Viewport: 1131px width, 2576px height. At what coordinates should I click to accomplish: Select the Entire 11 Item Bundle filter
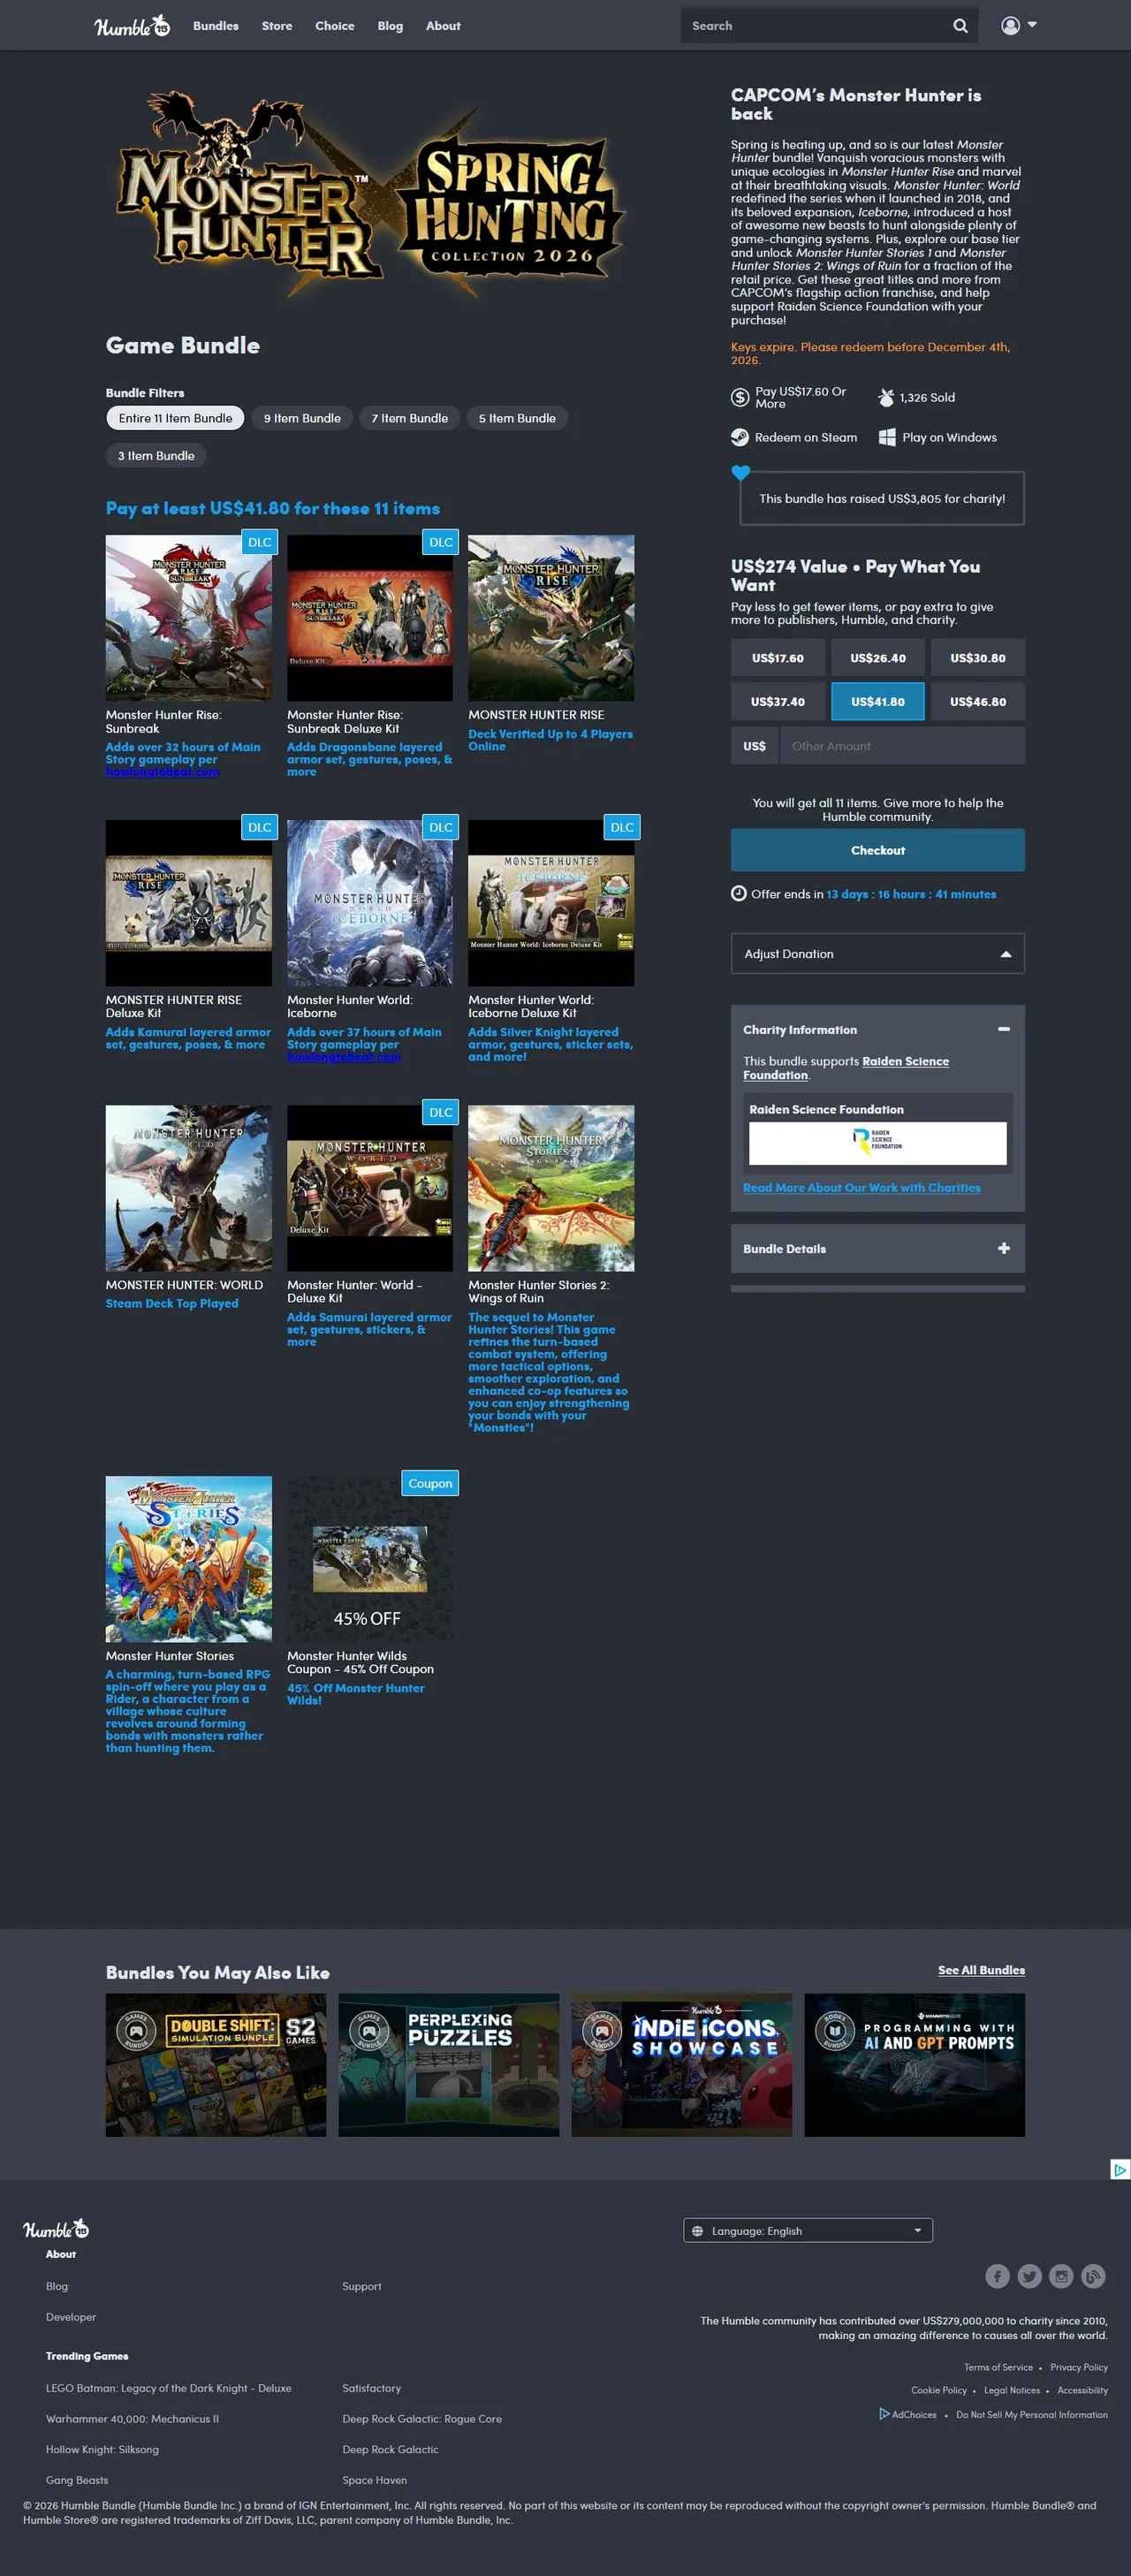[x=175, y=418]
